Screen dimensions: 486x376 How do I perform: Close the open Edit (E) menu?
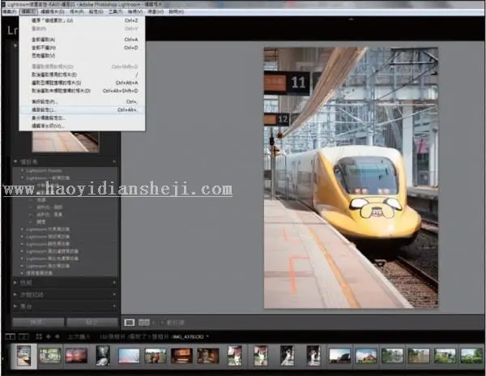[28, 11]
